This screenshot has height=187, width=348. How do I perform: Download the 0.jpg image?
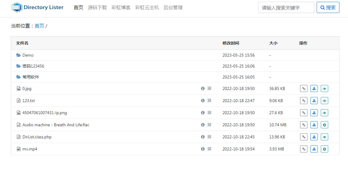[x=314, y=88]
